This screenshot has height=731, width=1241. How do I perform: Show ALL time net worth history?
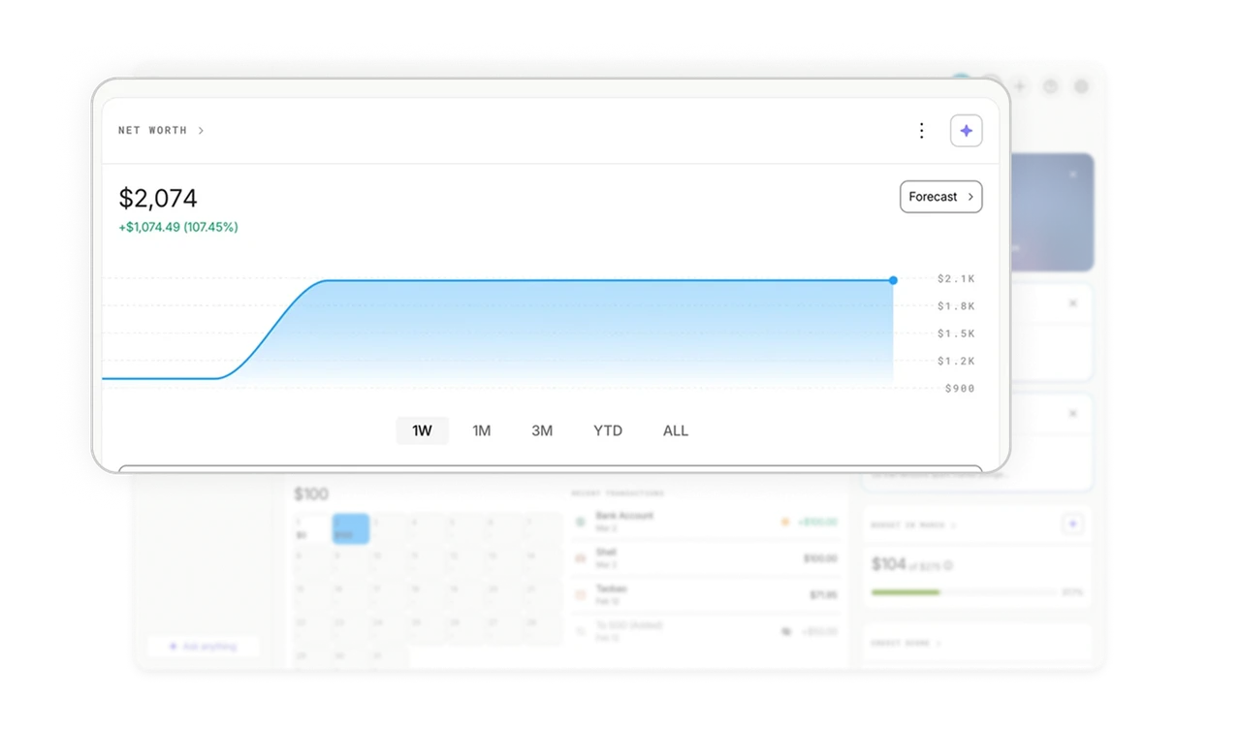tap(676, 430)
